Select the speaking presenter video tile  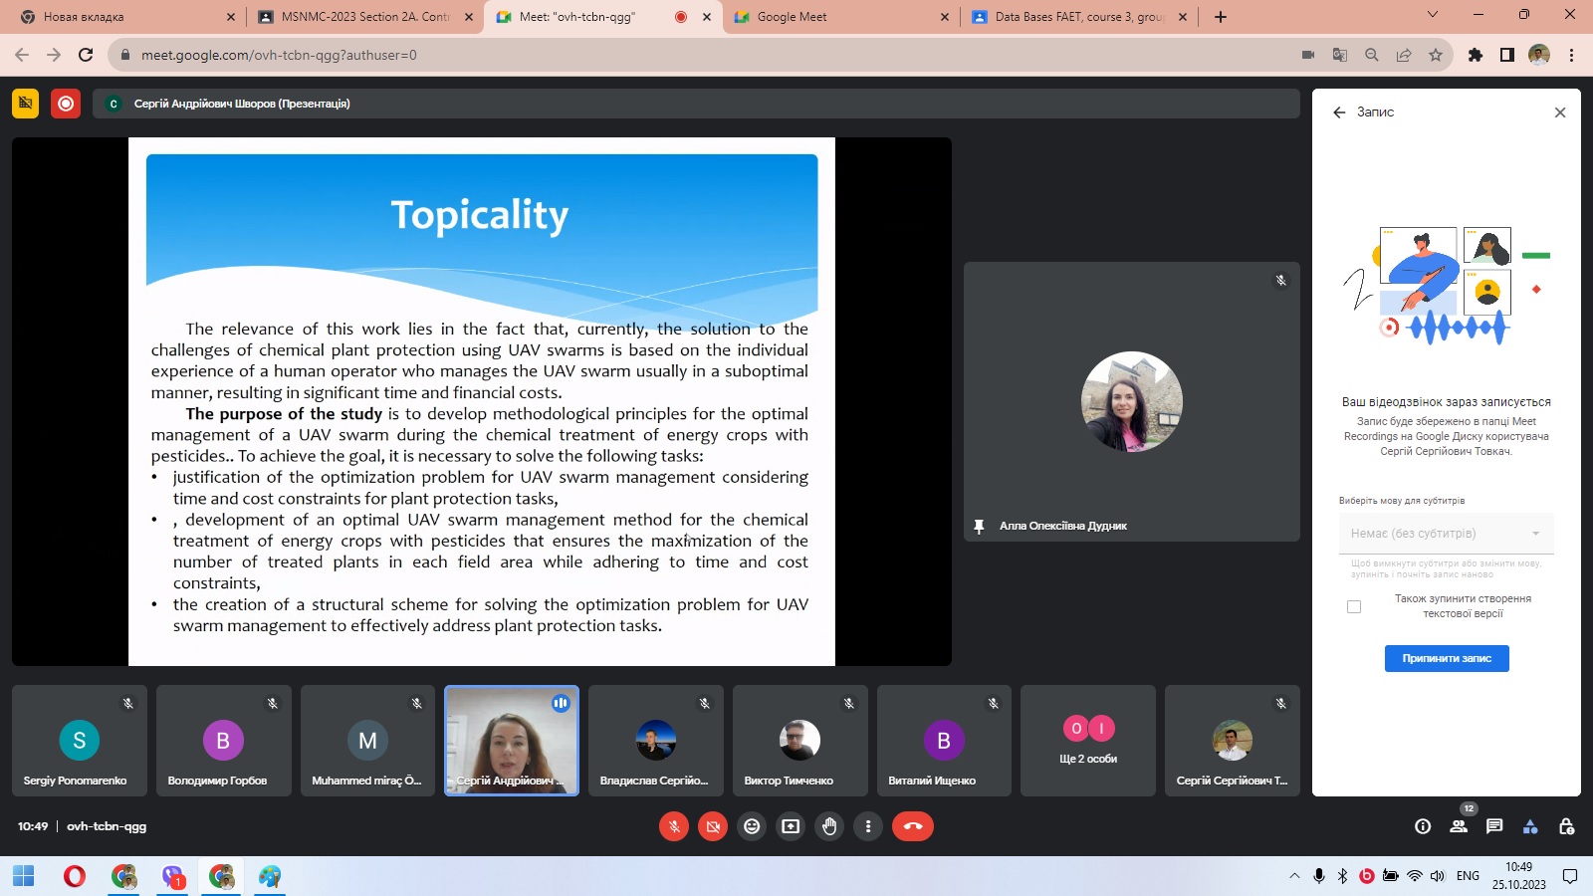coord(512,740)
